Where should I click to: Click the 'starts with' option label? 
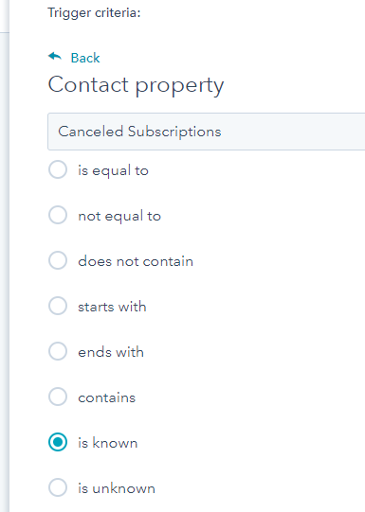click(112, 307)
